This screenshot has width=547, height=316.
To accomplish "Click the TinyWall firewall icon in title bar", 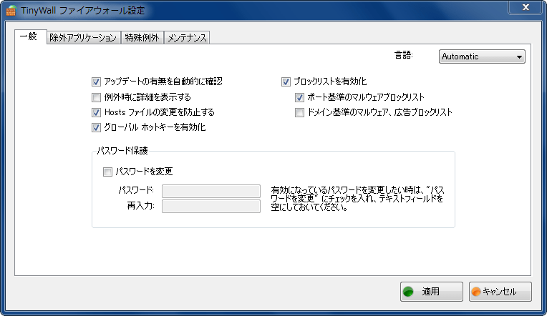I will (11, 11).
